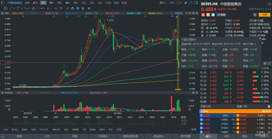Toggle the eye visibility drawing icon
272x139 pixels.
coord(78,8)
